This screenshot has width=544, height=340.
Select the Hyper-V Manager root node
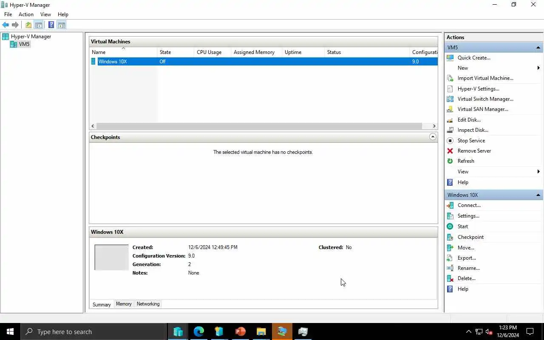(x=27, y=37)
